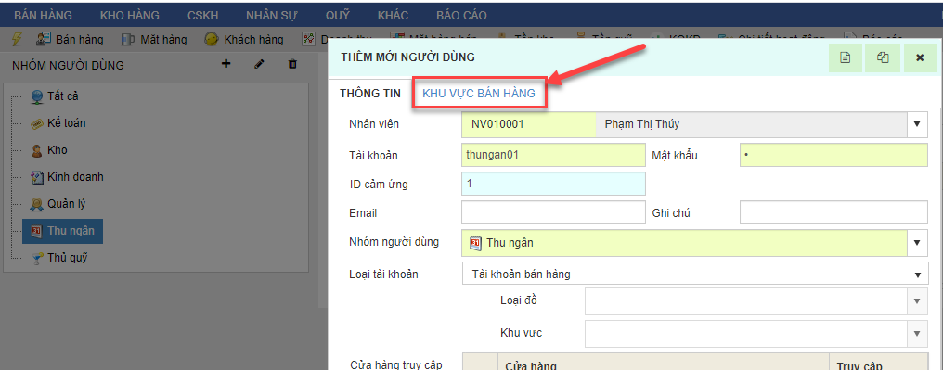Click the Ghi chú input field
Viewport: 943px width, 370px height.
tap(834, 212)
